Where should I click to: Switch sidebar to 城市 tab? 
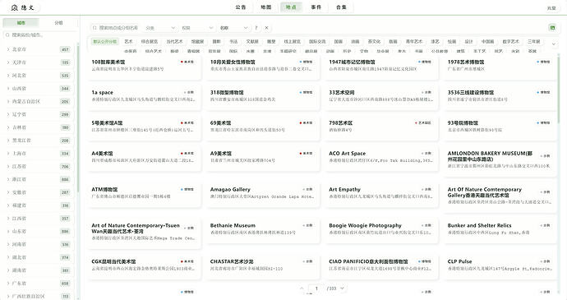pyautogui.click(x=21, y=23)
